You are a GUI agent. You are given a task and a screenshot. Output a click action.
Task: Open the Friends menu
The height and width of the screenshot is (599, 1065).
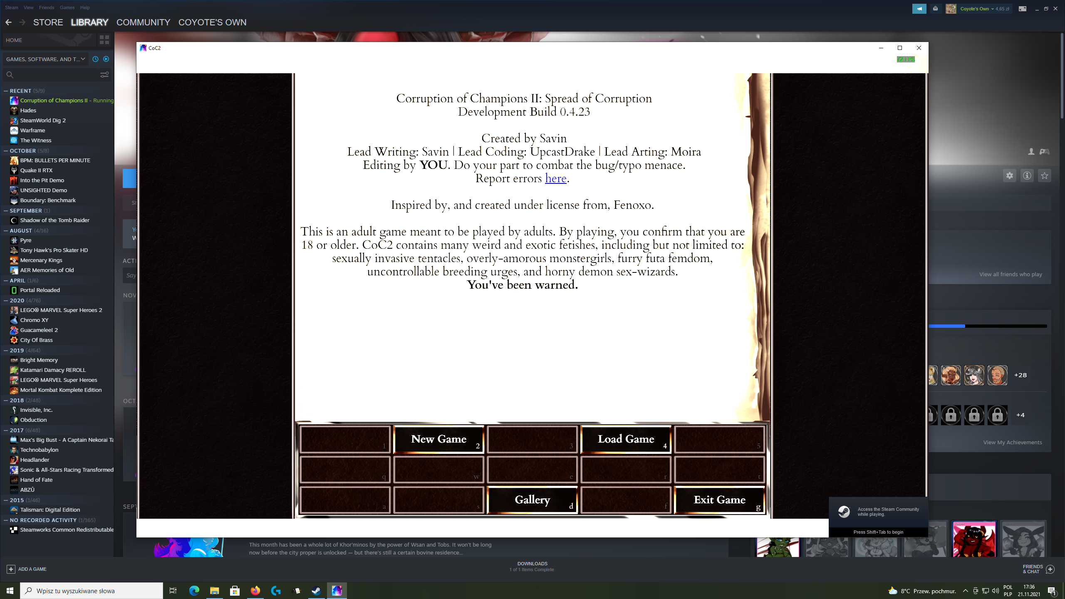[47, 7]
